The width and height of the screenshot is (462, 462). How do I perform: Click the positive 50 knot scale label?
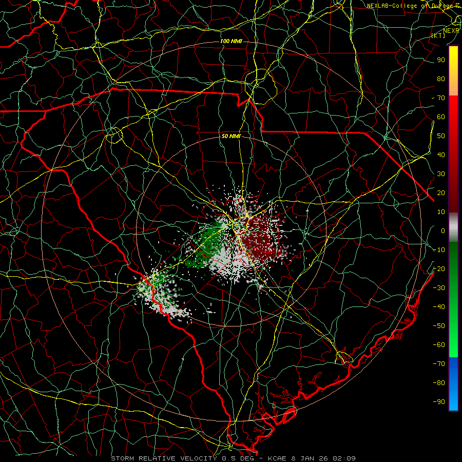tap(441, 136)
